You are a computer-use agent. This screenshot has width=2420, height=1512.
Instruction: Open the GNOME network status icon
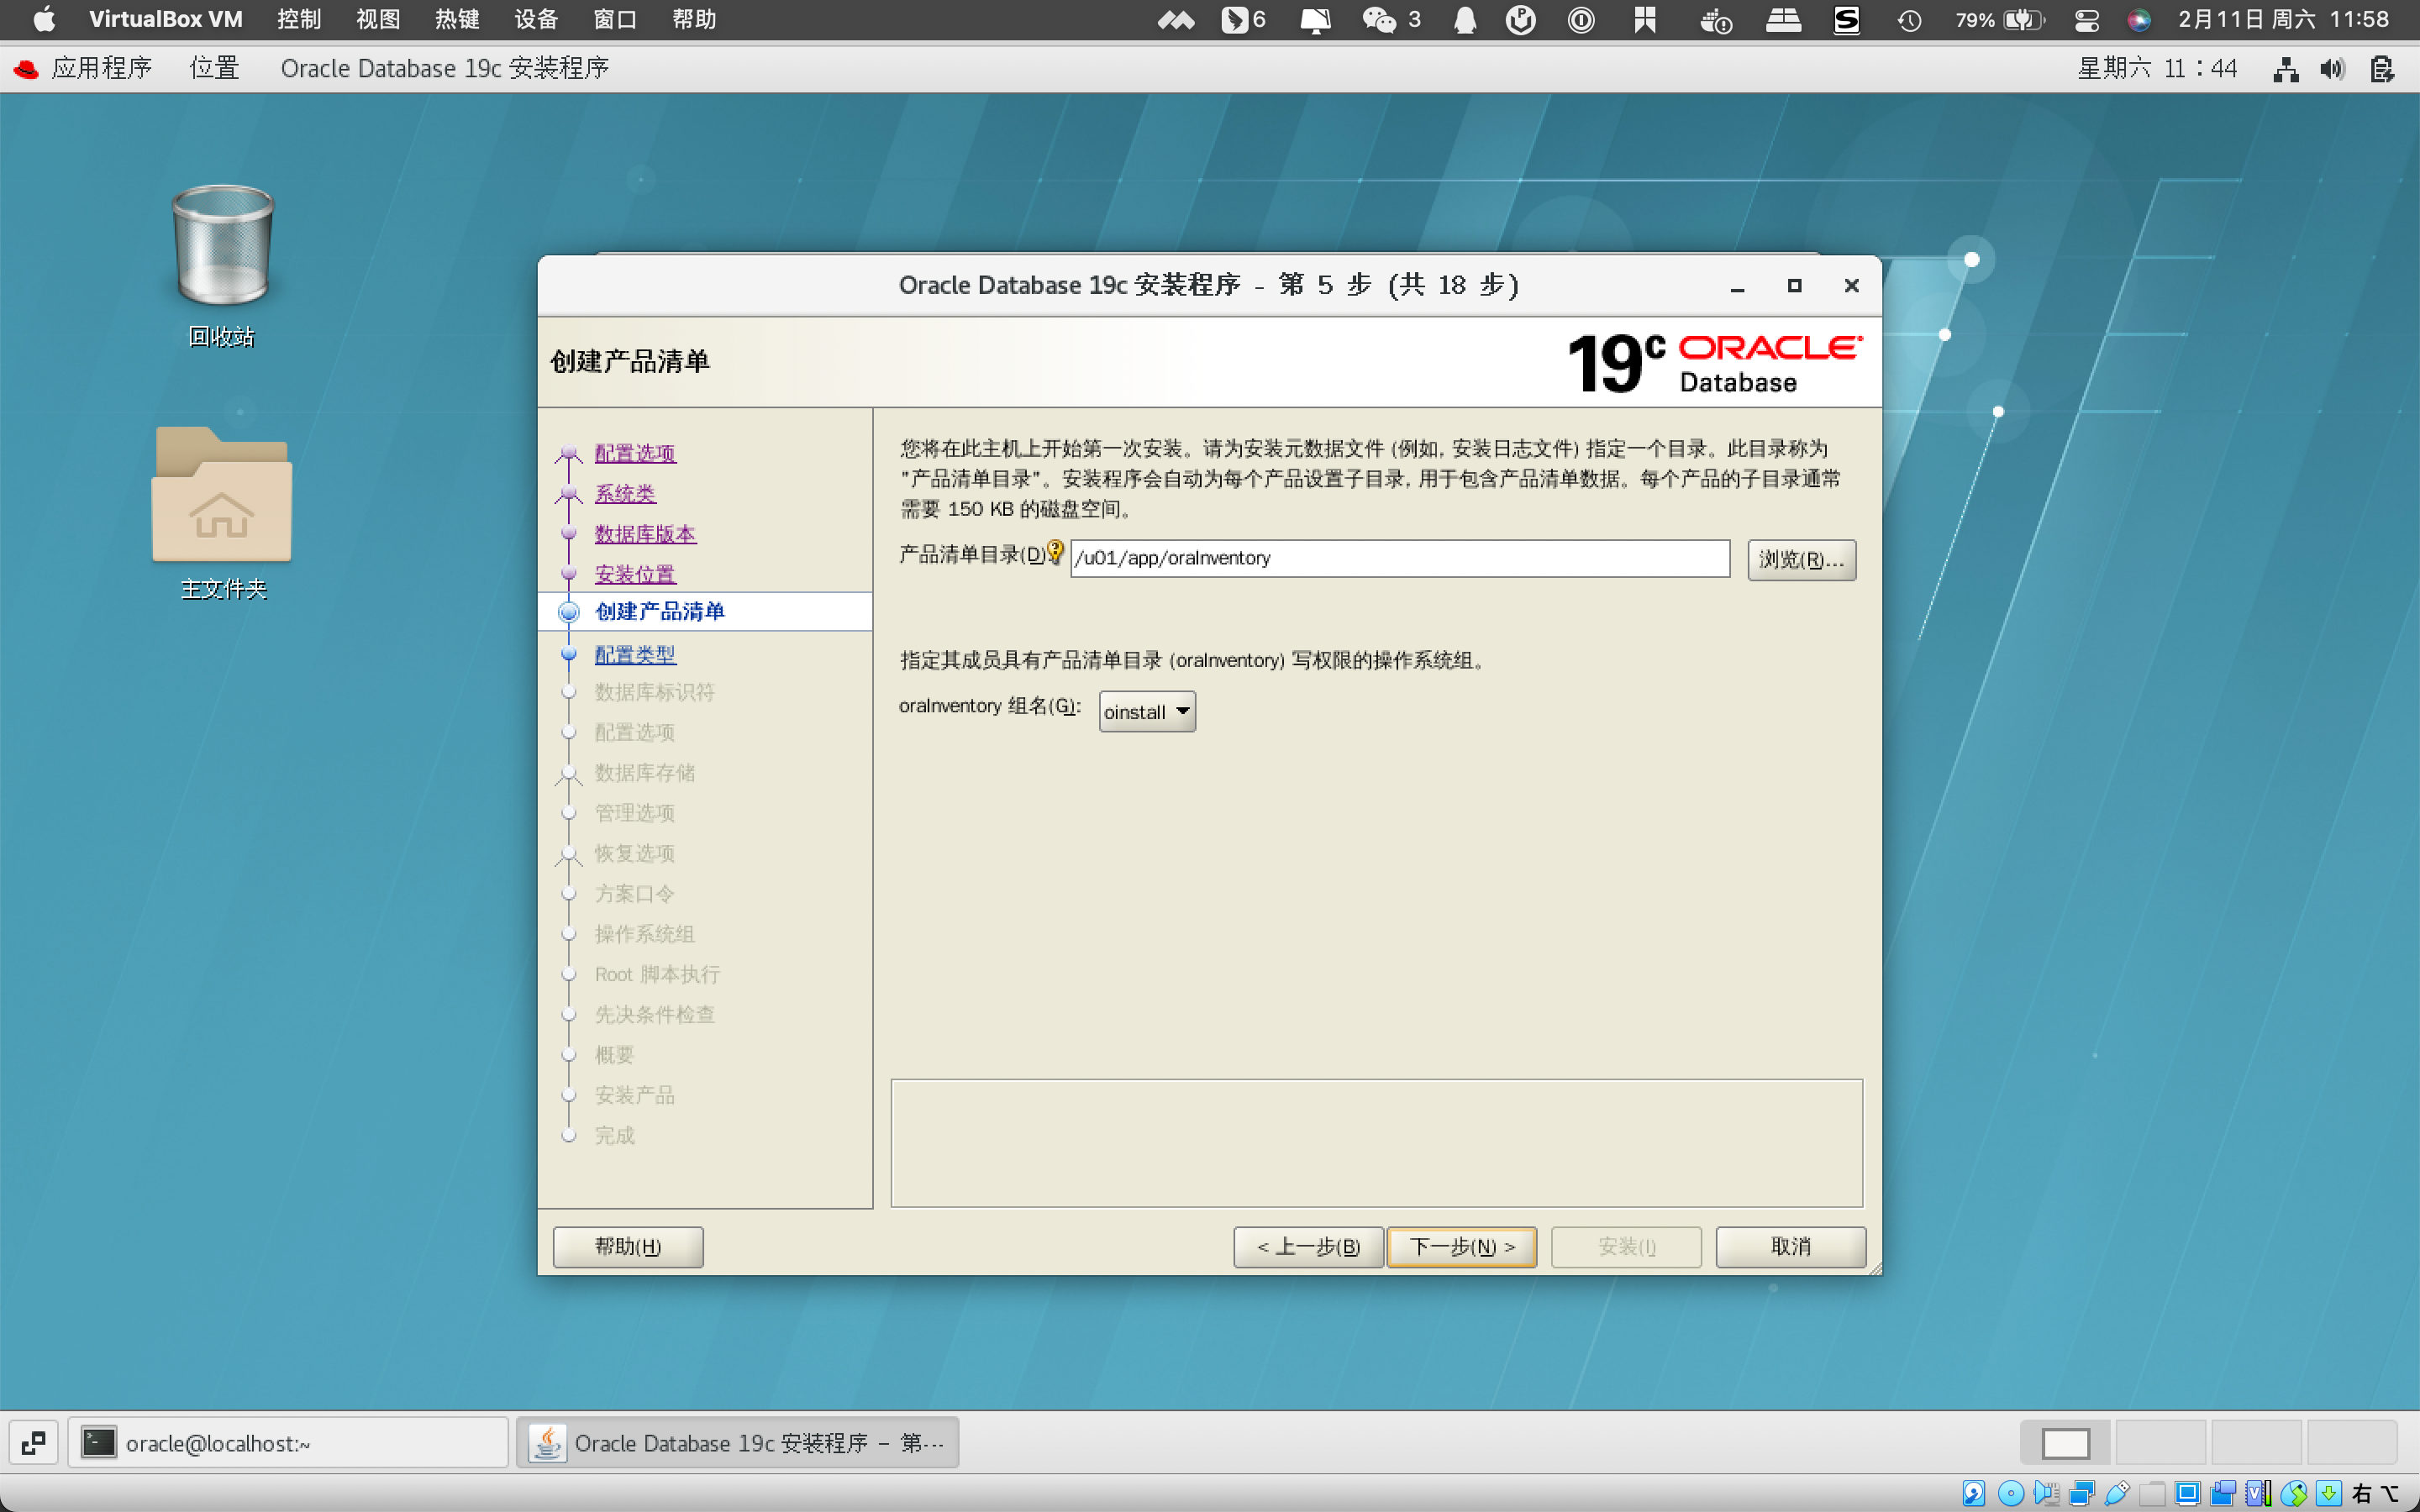(2285, 69)
